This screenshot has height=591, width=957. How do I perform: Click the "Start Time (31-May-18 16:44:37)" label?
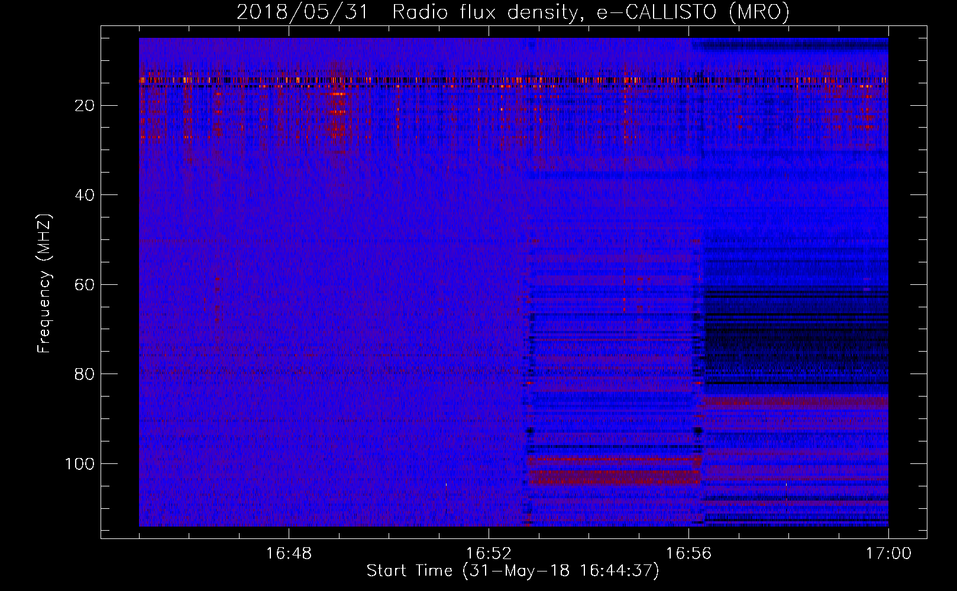[x=513, y=571]
